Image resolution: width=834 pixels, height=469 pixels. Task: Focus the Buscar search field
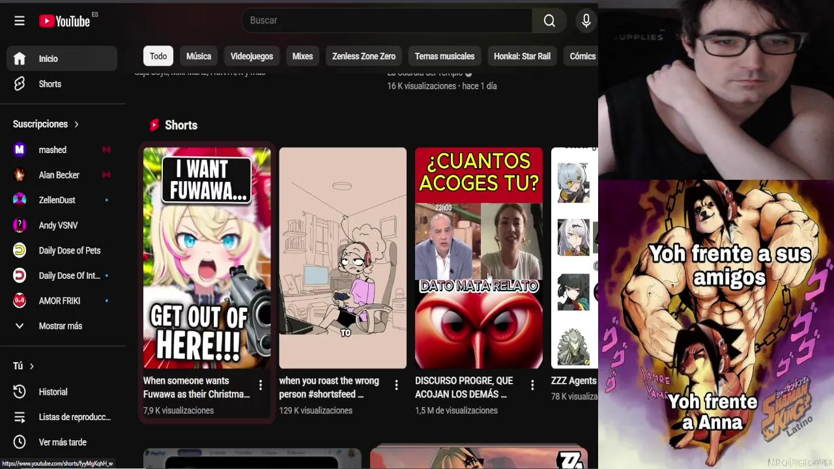pyautogui.click(x=387, y=21)
